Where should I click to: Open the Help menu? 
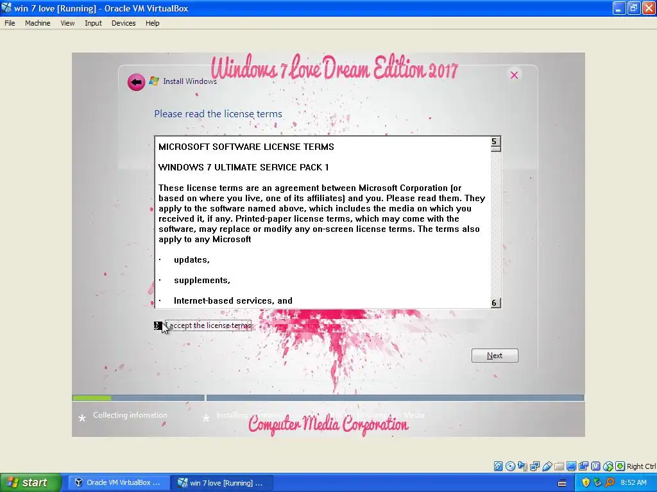(153, 23)
